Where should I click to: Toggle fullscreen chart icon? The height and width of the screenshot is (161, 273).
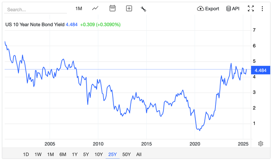251,9
